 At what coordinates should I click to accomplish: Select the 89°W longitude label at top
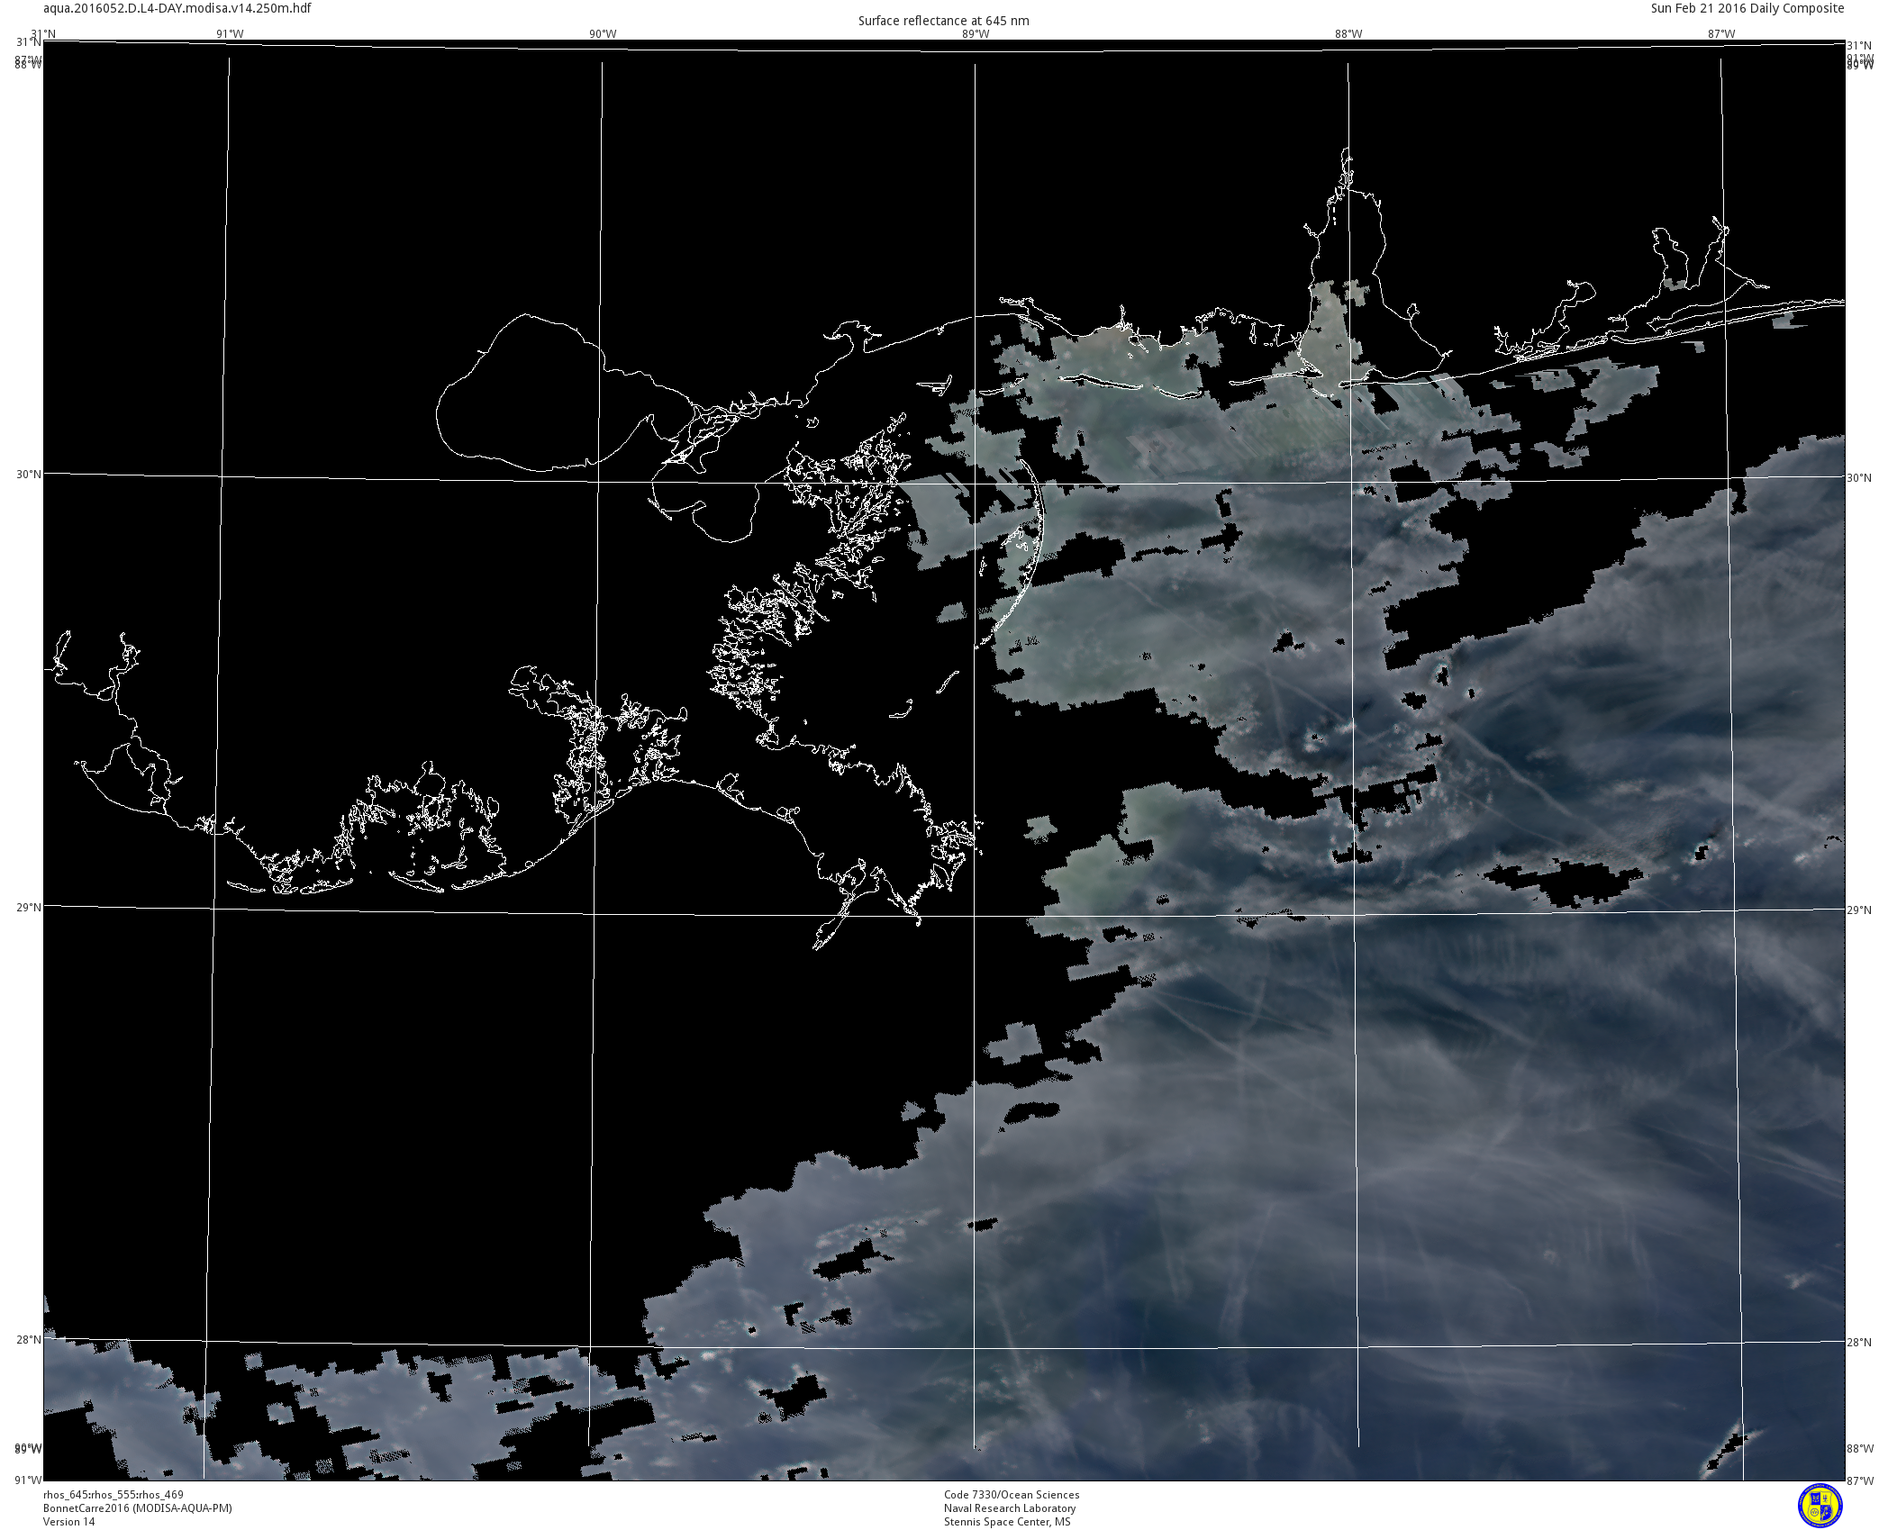pos(976,34)
